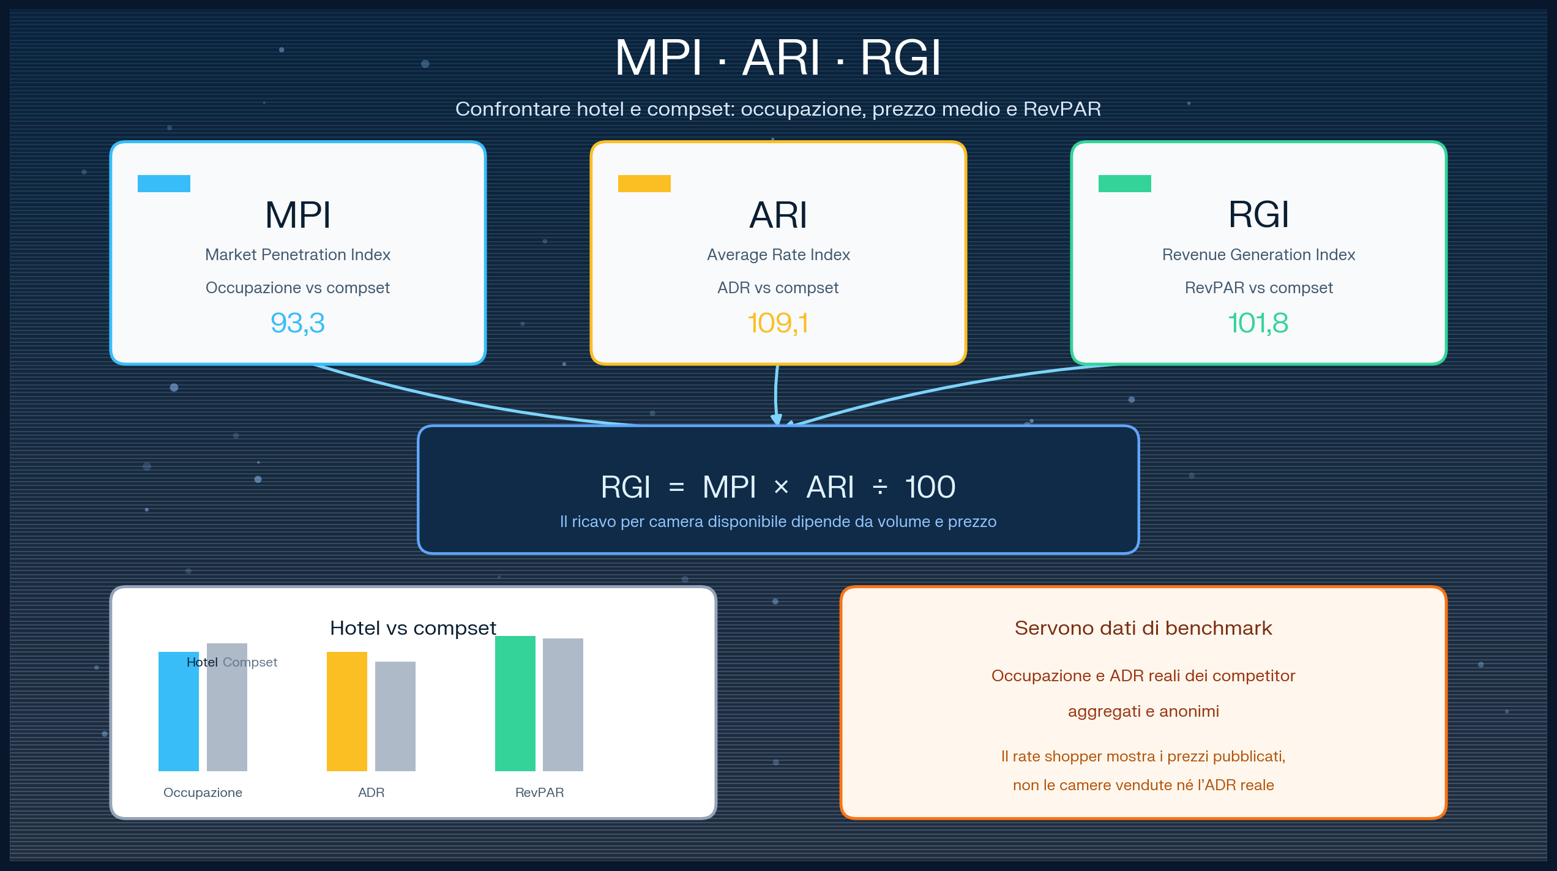Screen dimensions: 1557x871
Task: Select the RGI value 101,8
Action: tap(1258, 323)
